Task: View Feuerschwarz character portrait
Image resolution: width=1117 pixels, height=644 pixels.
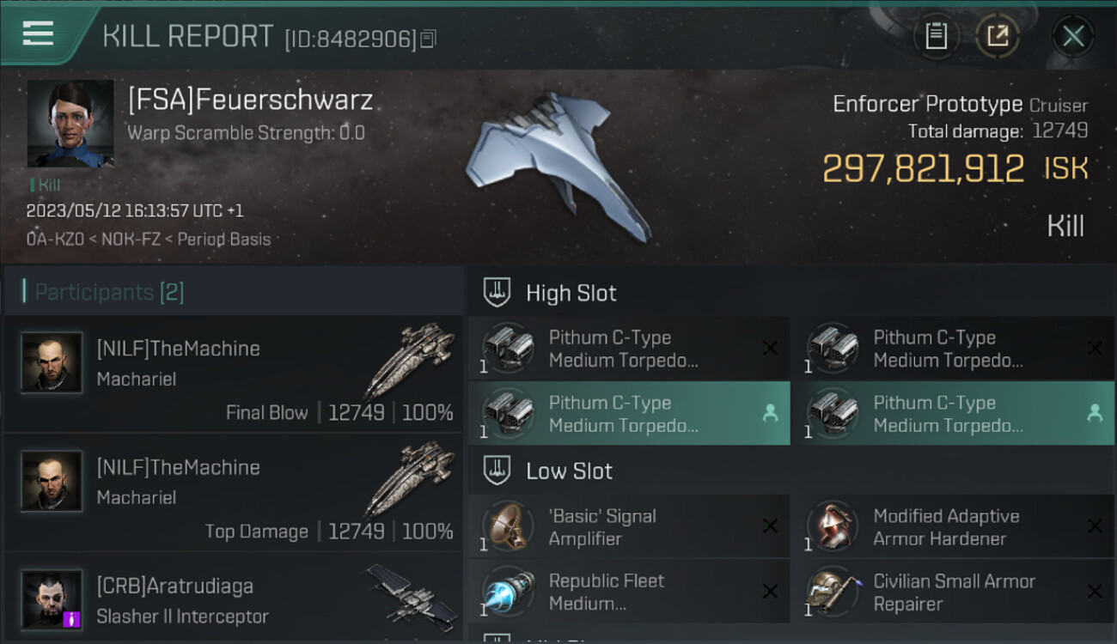Action: pos(70,124)
